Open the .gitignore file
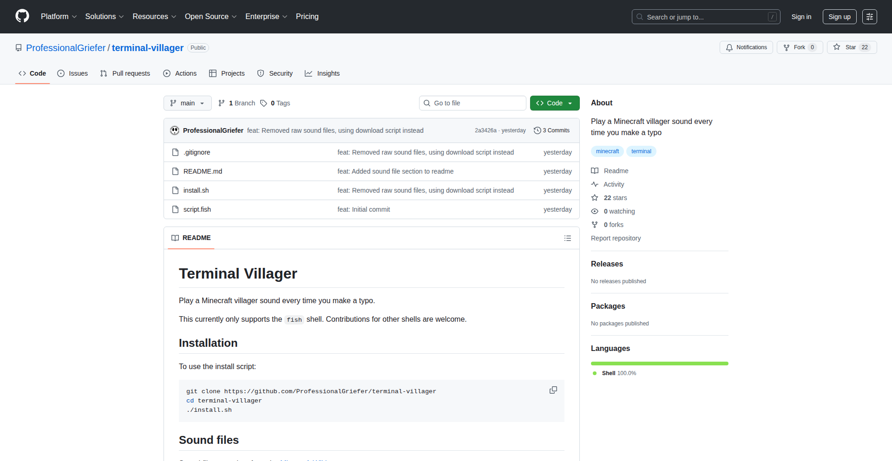Screen dimensions: 892x461 (x=197, y=152)
